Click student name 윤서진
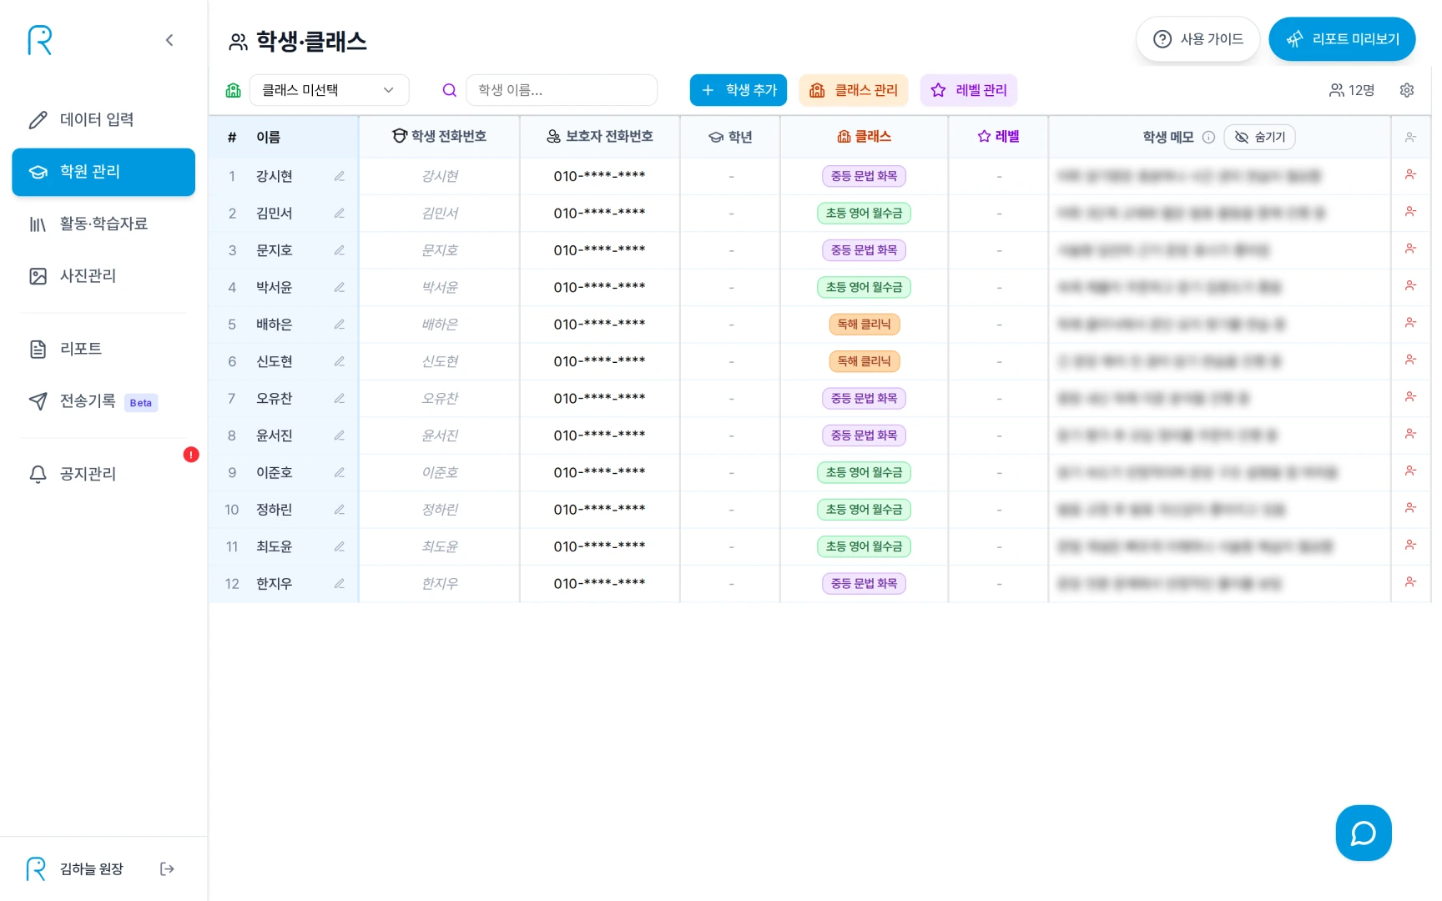Viewport: 1442px width, 901px height. (x=275, y=435)
